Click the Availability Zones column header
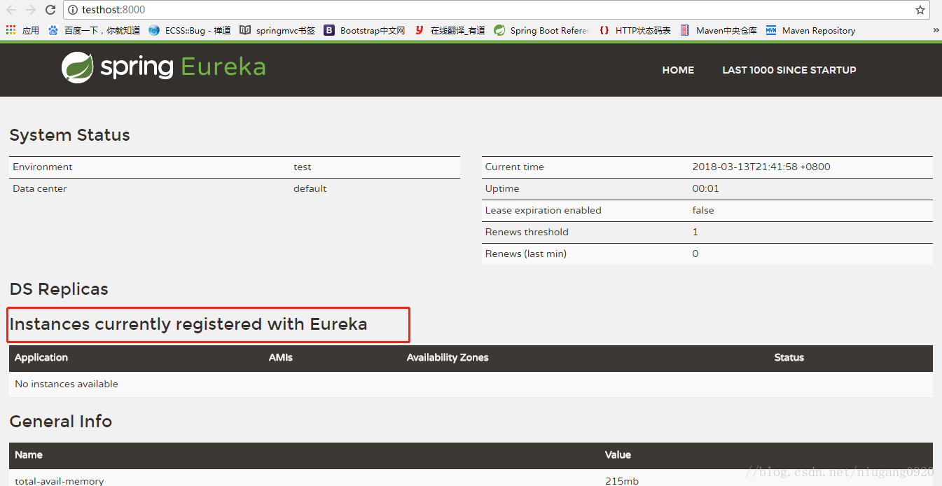Viewport: 942px width, 486px height. pos(448,357)
